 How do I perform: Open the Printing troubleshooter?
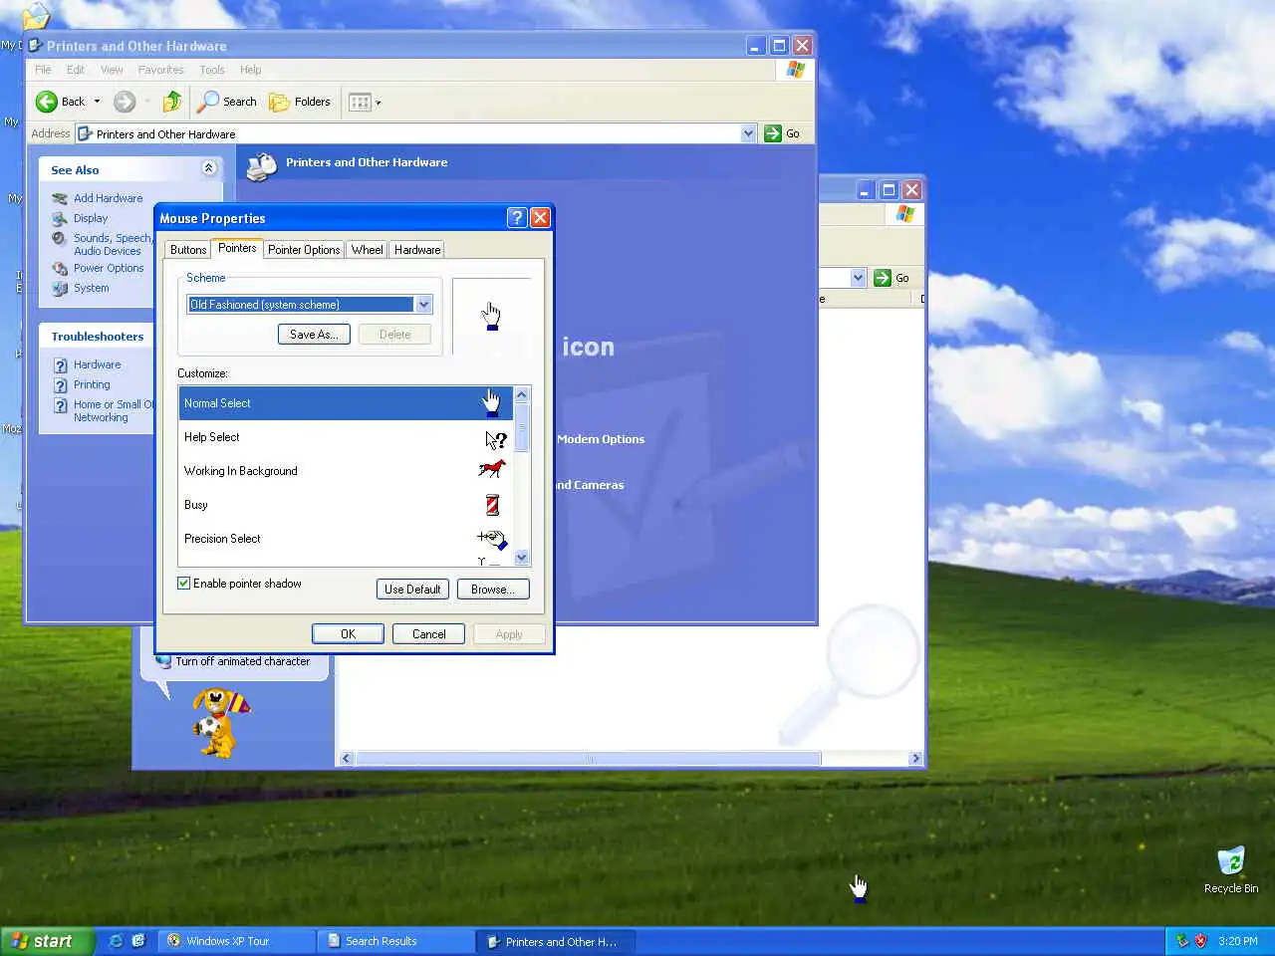(92, 384)
